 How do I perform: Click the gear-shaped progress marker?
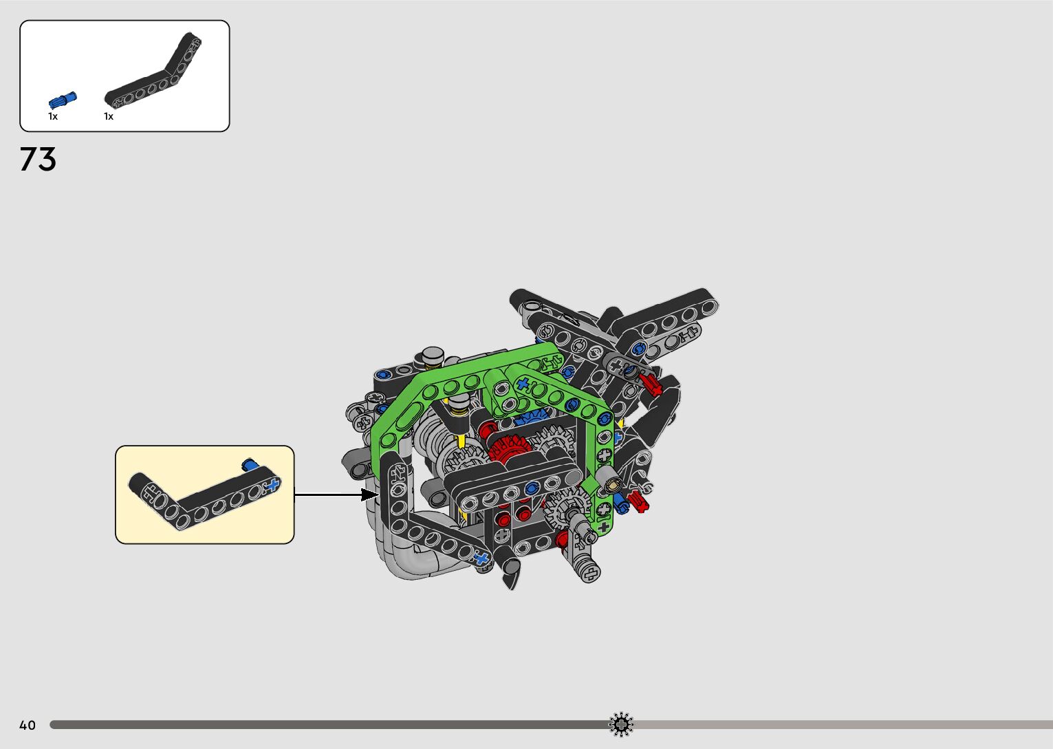click(x=621, y=724)
